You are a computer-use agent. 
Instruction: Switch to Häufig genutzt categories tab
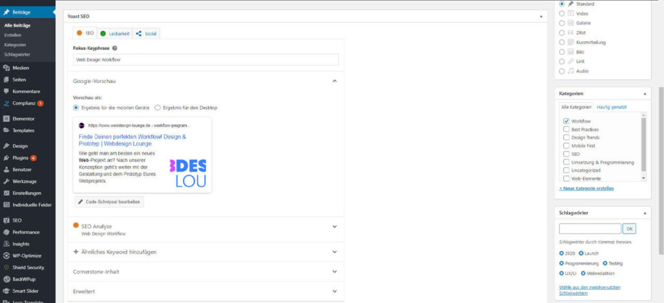(611, 107)
